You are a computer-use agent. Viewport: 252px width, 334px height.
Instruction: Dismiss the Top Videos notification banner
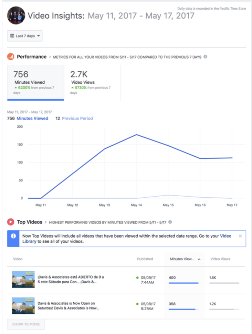(x=240, y=236)
